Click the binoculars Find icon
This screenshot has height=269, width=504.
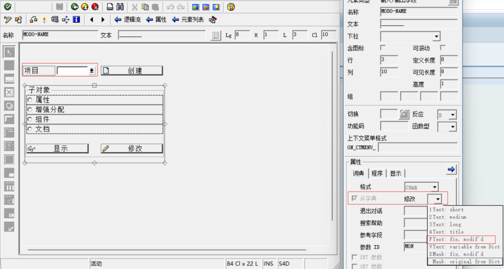pos(120,7)
